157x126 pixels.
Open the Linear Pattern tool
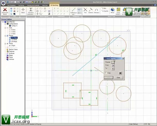[x=118, y=11]
